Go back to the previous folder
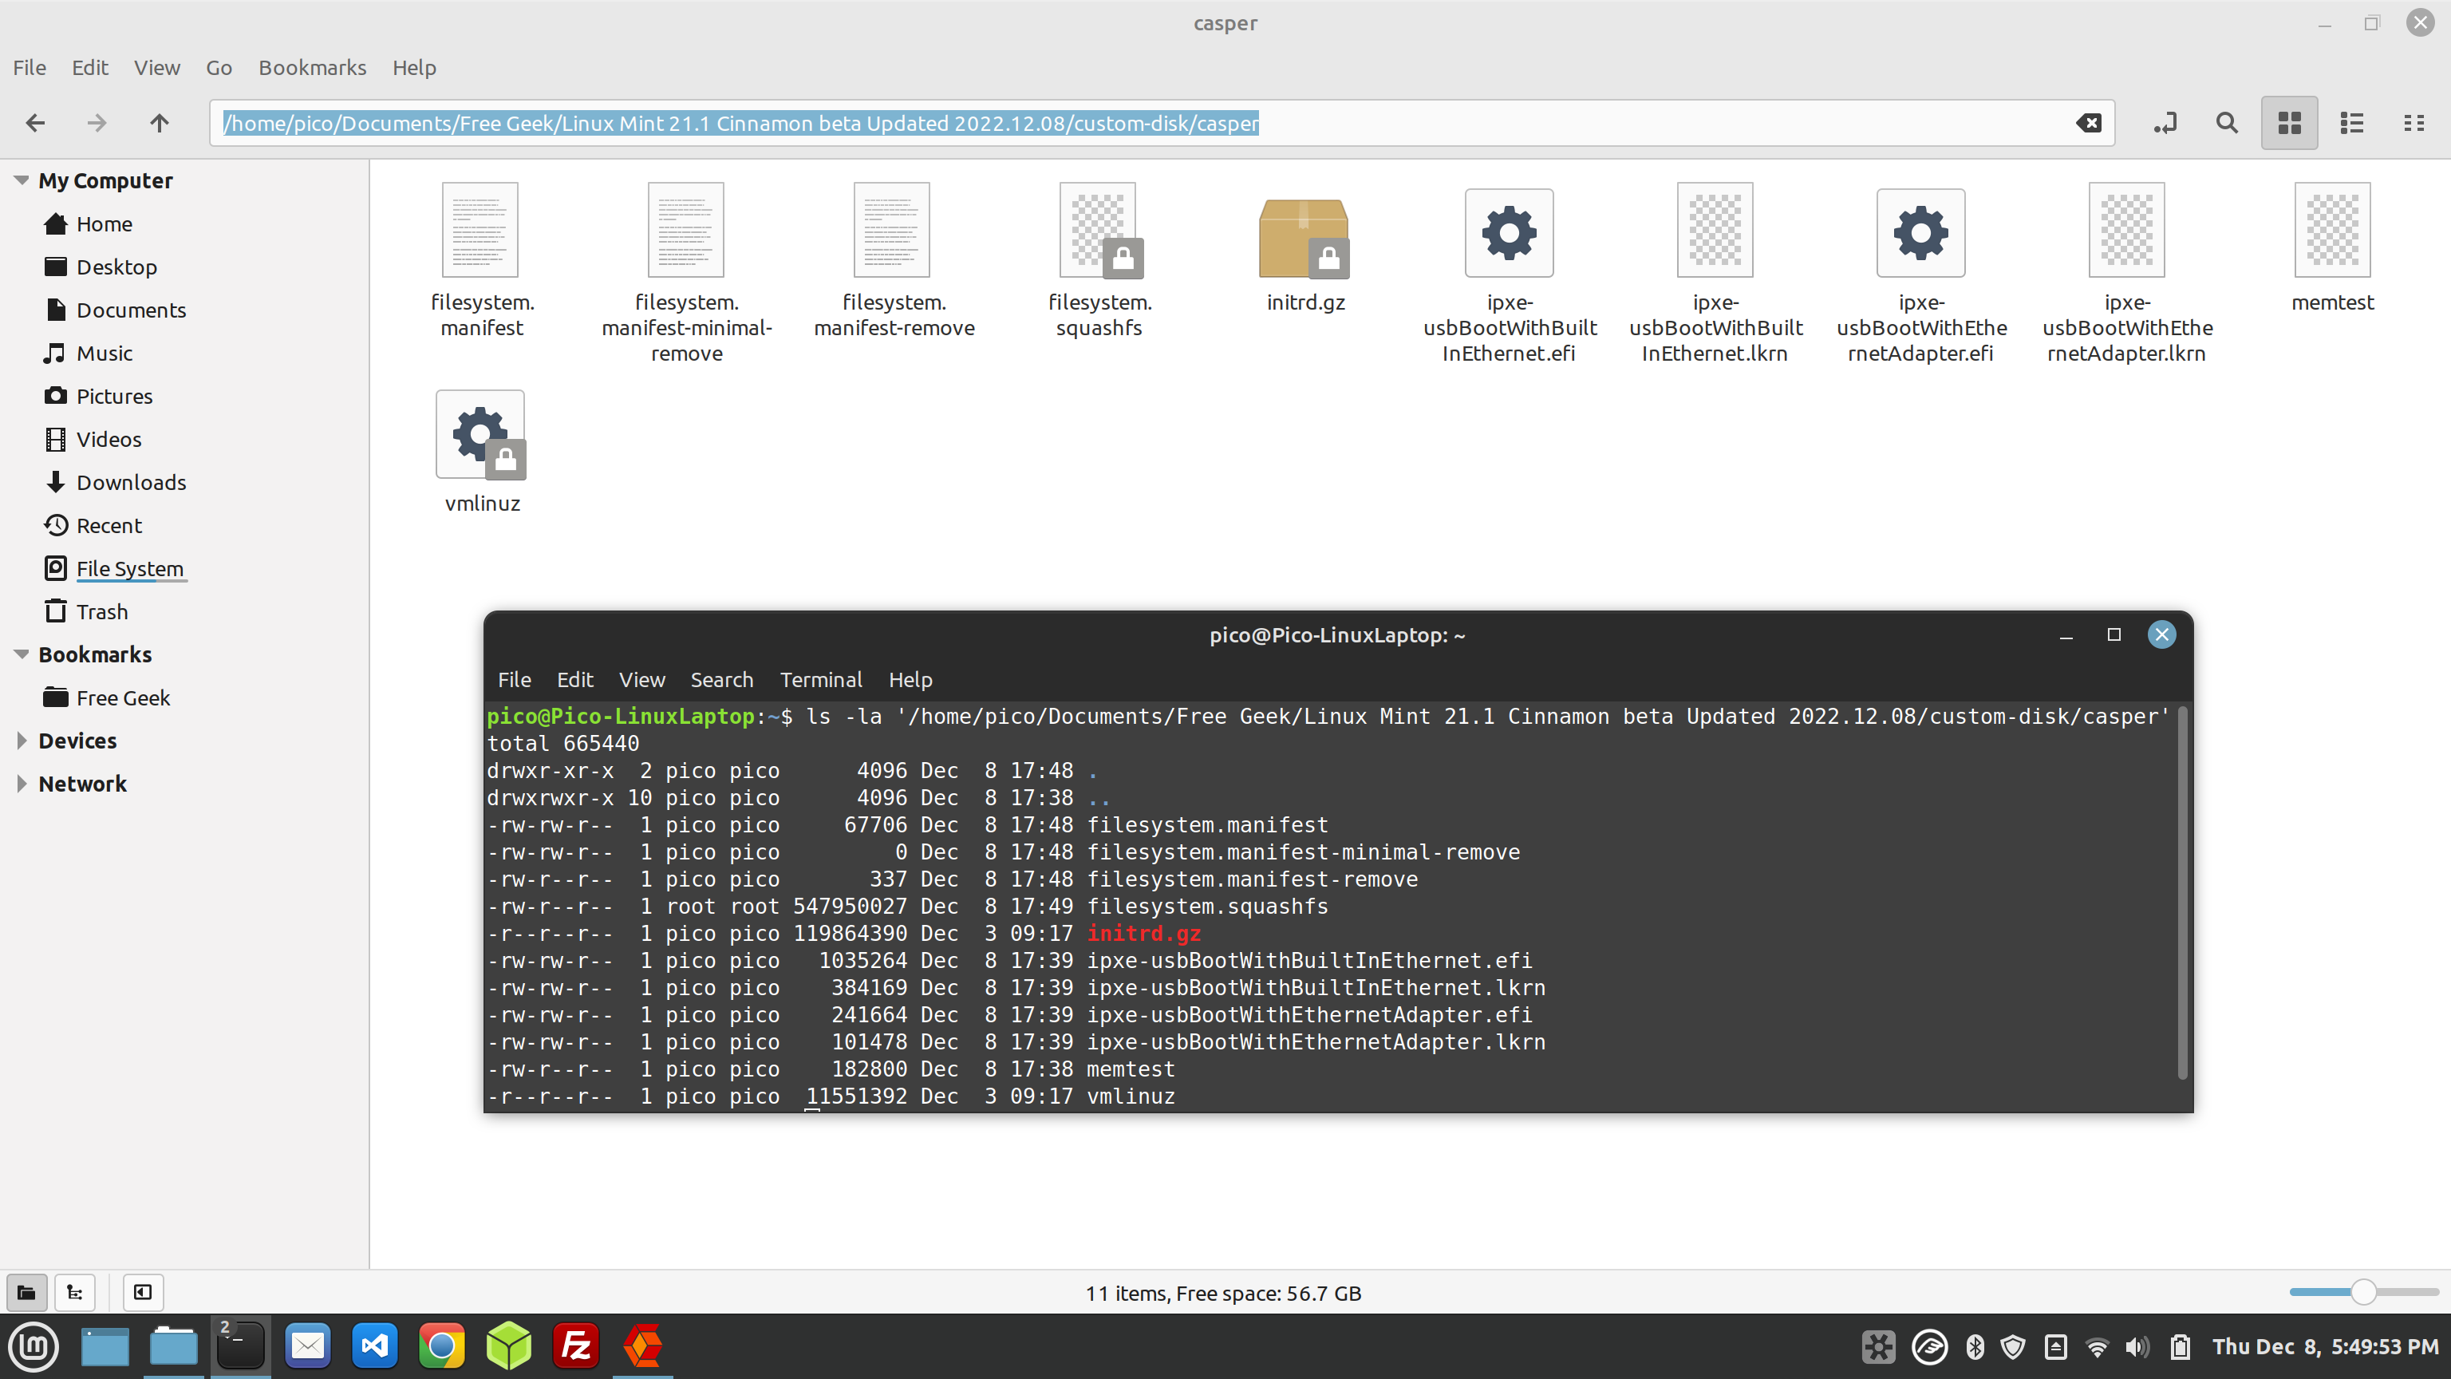Viewport: 2451px width, 1379px height. click(x=34, y=123)
